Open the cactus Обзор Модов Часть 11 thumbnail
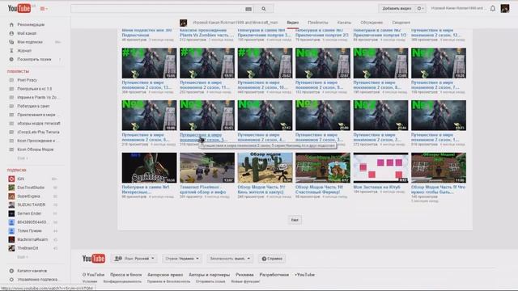The image size is (518, 291). (265, 167)
